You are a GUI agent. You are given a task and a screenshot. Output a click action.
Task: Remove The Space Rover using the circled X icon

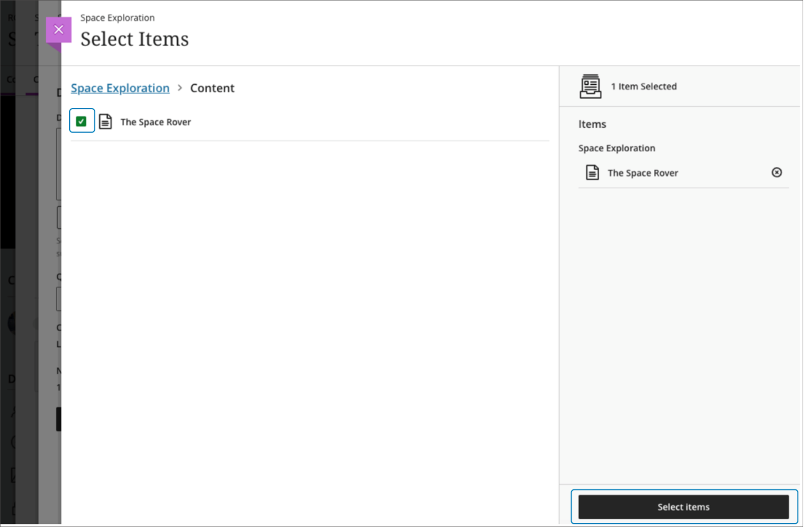[x=777, y=173]
